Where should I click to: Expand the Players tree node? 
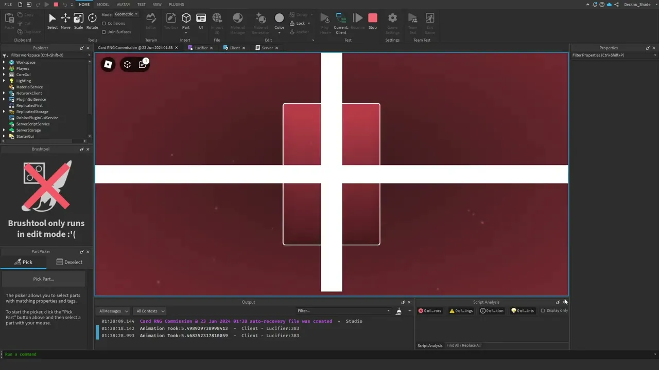click(4, 68)
